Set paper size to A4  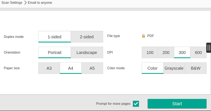tap(71, 68)
